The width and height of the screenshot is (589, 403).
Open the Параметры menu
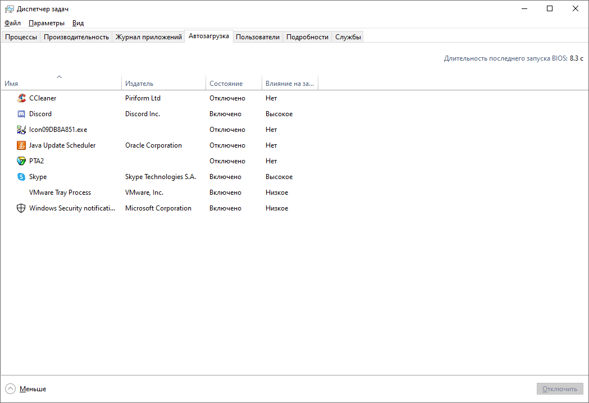point(47,23)
